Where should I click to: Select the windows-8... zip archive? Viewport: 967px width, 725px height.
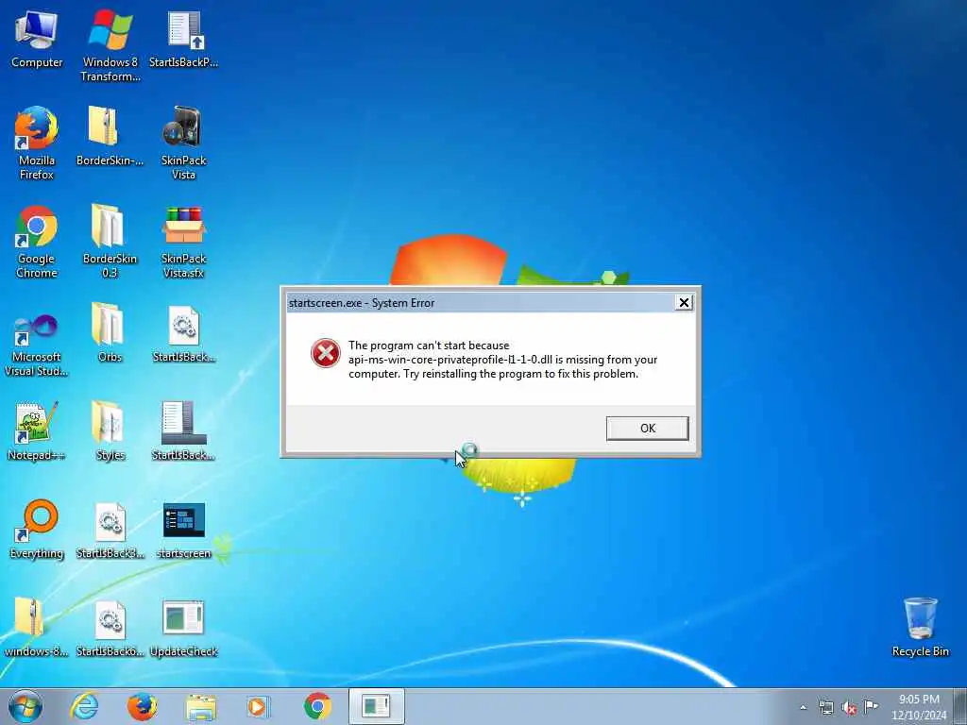[37, 628]
